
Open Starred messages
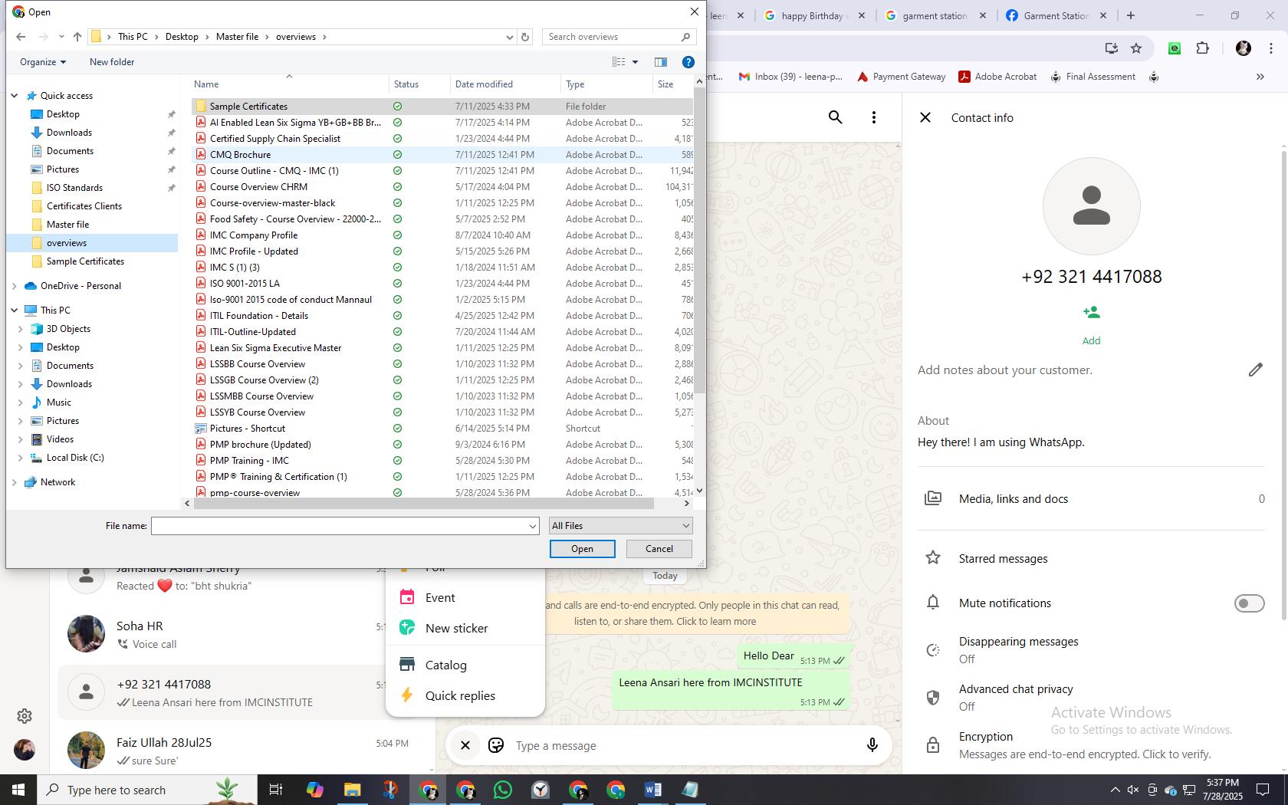1091,559
